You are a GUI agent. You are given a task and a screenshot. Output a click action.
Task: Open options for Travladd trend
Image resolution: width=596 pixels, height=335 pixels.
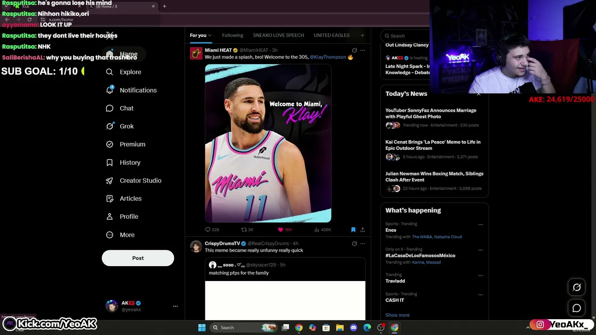tap(481, 275)
